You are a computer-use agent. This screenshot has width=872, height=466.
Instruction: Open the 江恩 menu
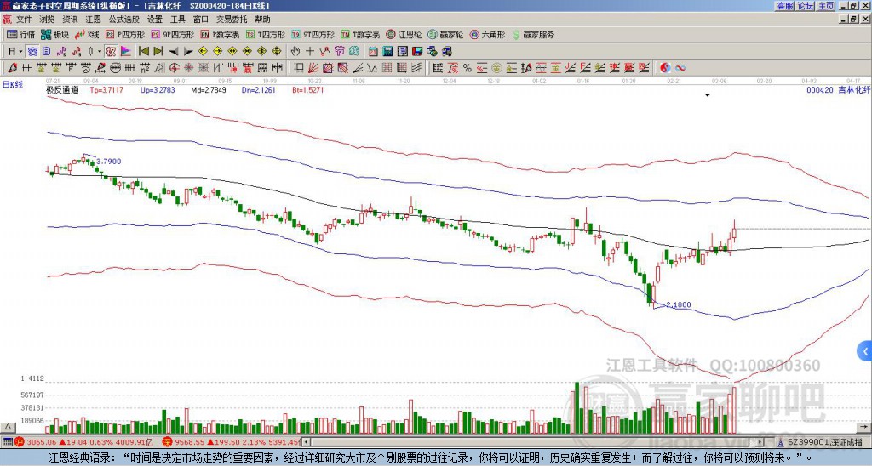[x=93, y=20]
